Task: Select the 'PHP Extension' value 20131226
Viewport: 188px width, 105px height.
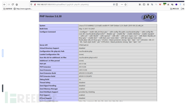Action: pyautogui.click(x=83, y=67)
